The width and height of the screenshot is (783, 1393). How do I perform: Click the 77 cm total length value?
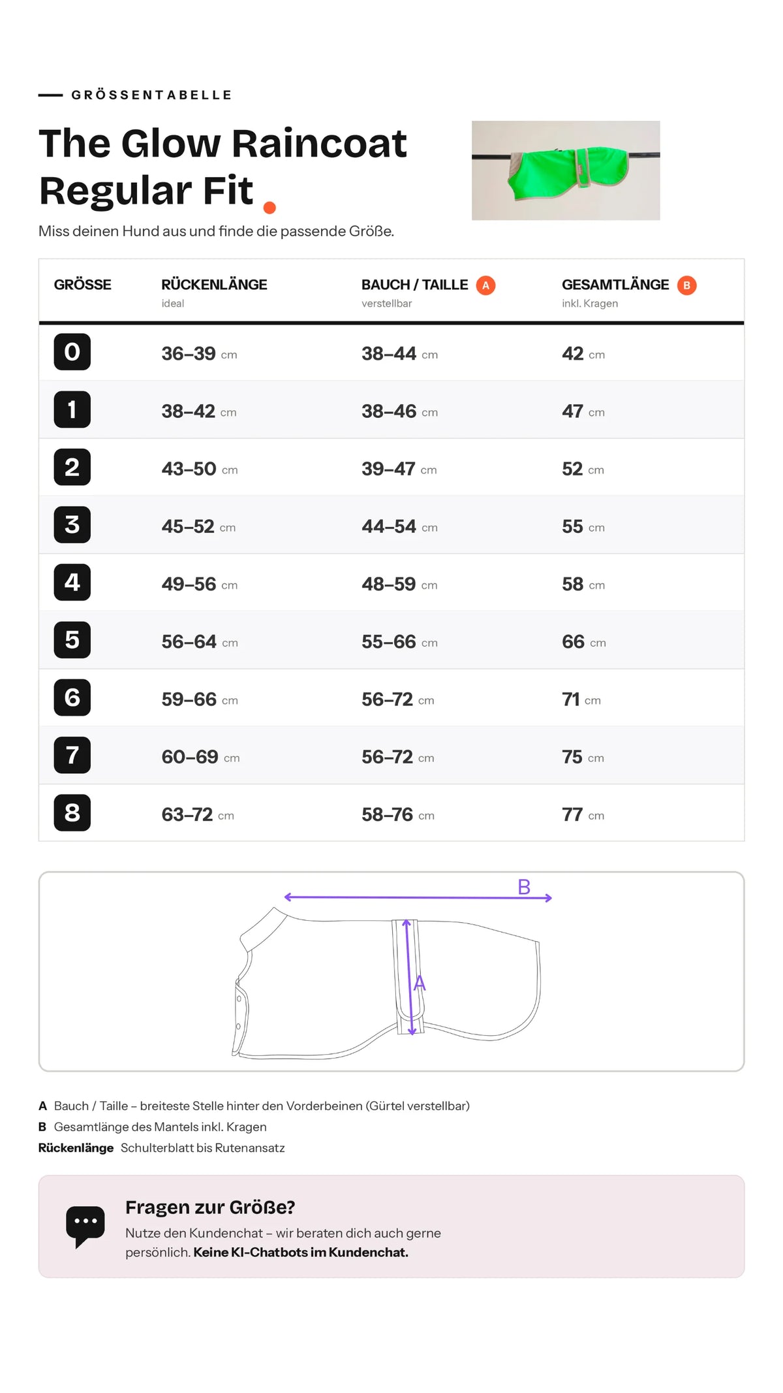click(583, 814)
